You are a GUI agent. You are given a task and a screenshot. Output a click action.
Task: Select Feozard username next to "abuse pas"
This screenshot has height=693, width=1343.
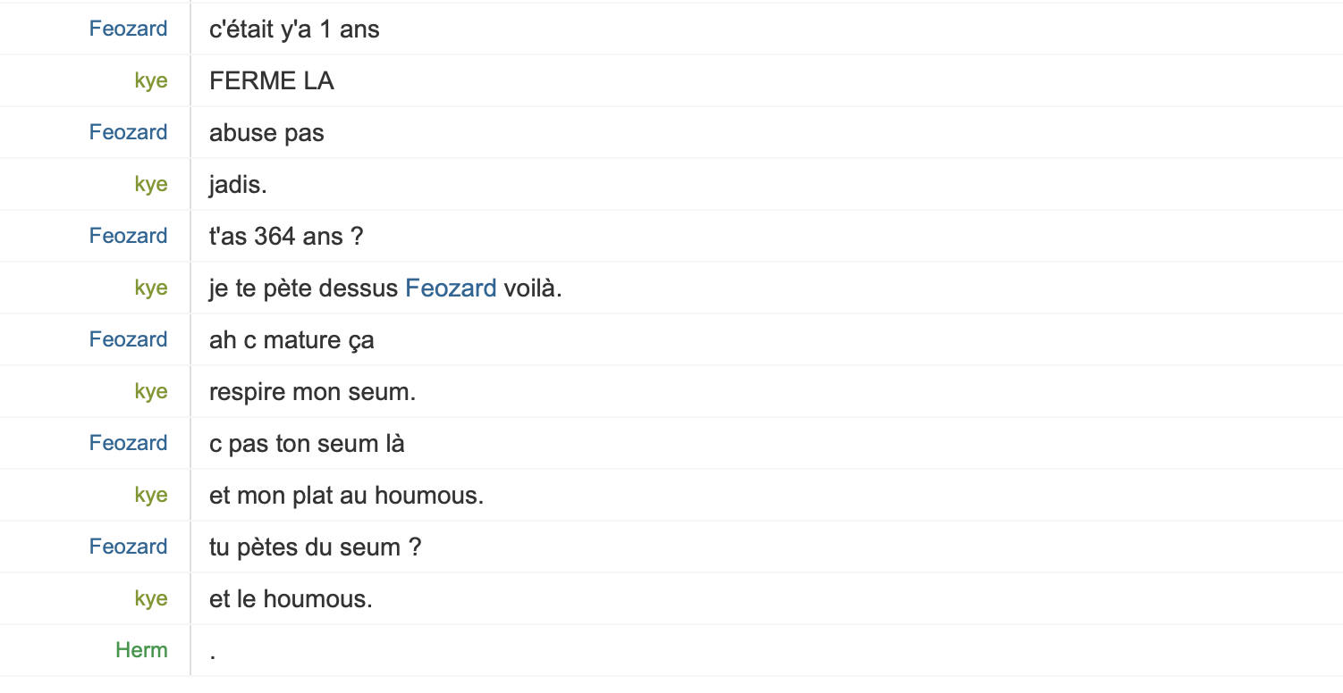[x=128, y=132]
